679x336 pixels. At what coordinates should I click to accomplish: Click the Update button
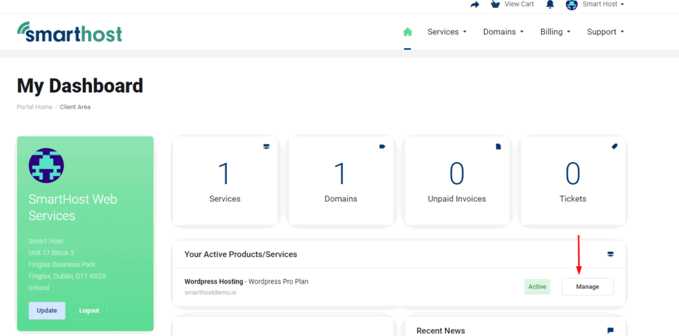[x=47, y=310]
